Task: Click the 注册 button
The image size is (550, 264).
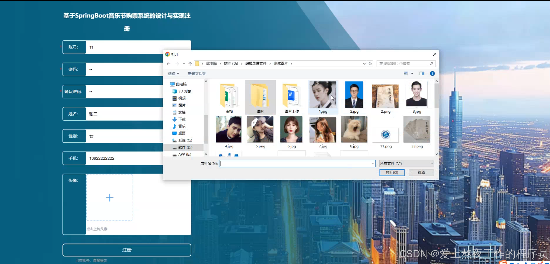Action: coord(127,250)
